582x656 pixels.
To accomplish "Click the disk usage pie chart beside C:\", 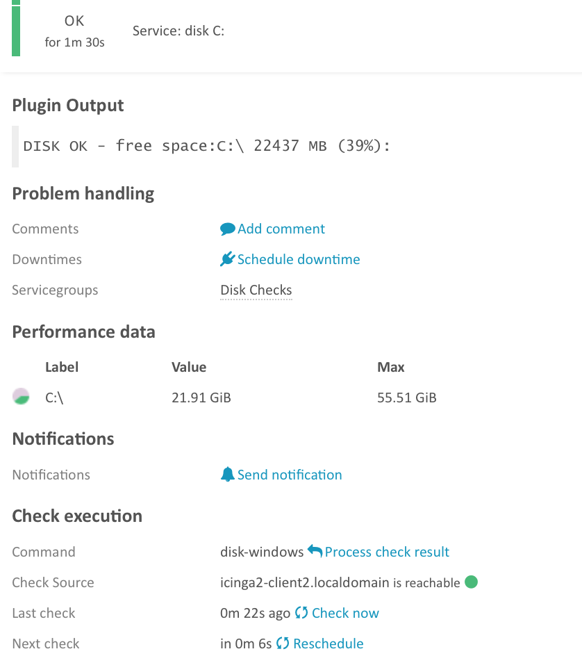I will [x=20, y=397].
